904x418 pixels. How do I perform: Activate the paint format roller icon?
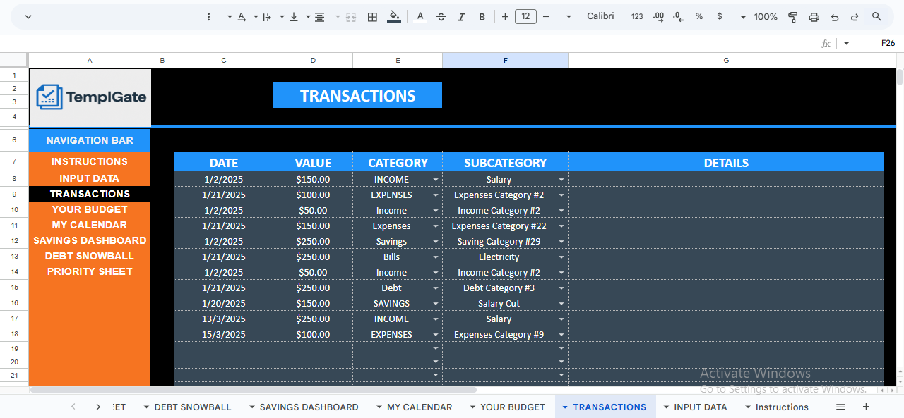coord(792,16)
